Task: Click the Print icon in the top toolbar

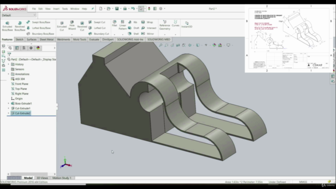Action: (125, 8)
